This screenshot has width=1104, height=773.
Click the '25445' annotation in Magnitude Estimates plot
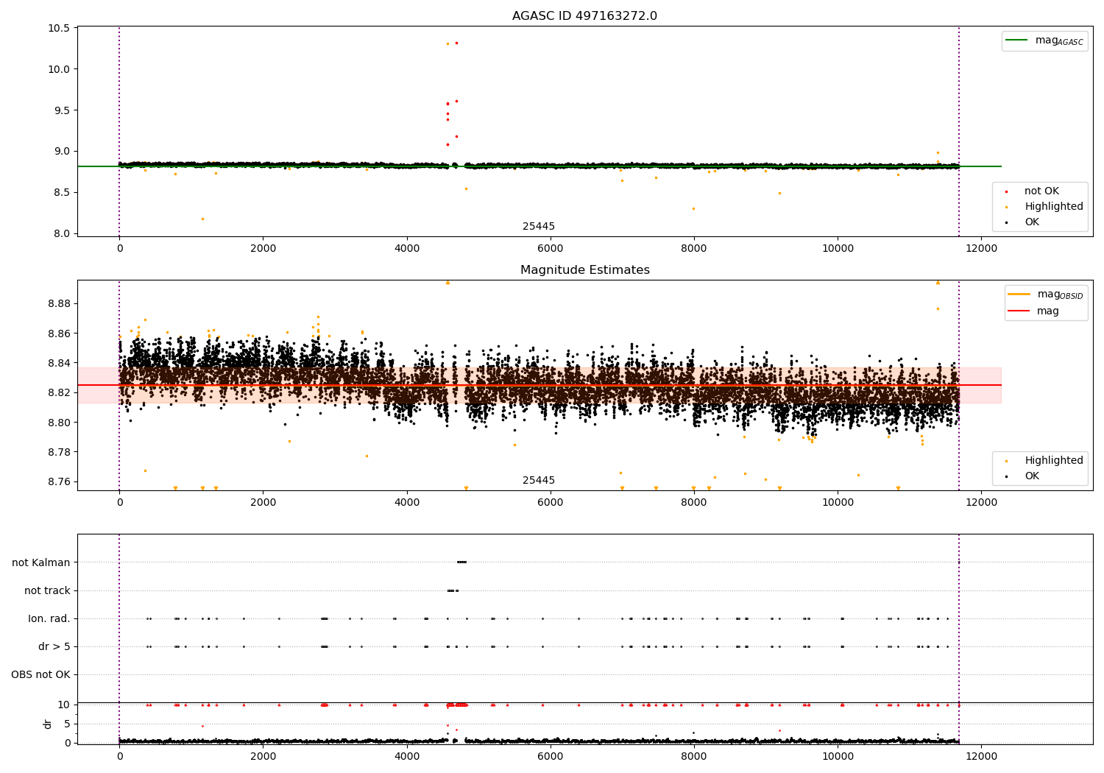539,481
